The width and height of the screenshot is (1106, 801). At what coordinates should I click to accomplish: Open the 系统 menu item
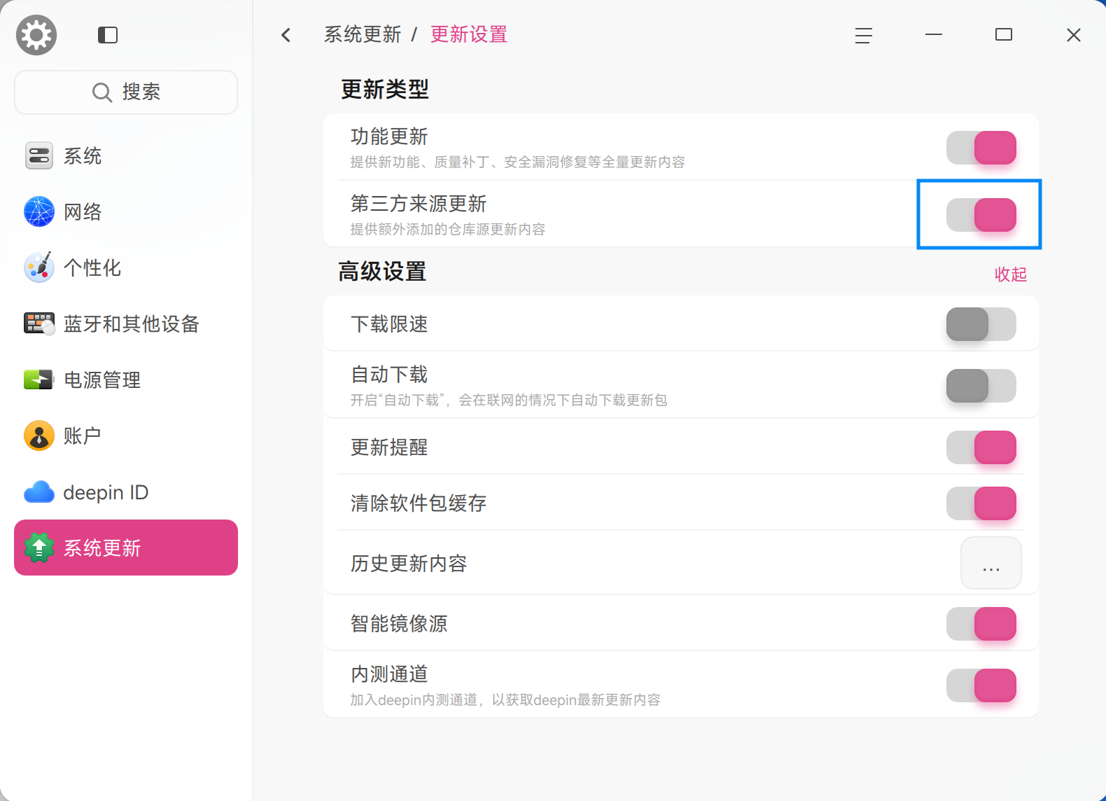[126, 155]
